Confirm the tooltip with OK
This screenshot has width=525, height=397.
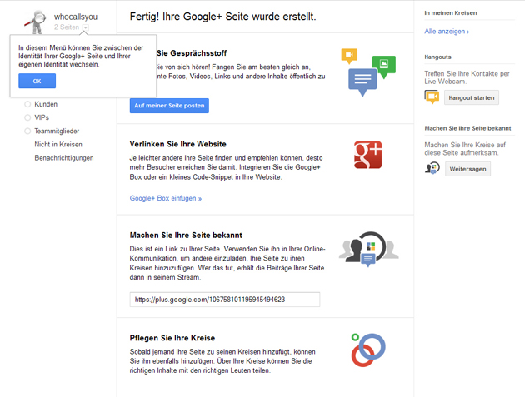click(37, 81)
